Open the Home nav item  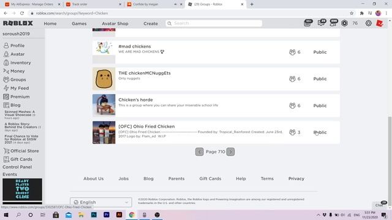click(x=50, y=23)
